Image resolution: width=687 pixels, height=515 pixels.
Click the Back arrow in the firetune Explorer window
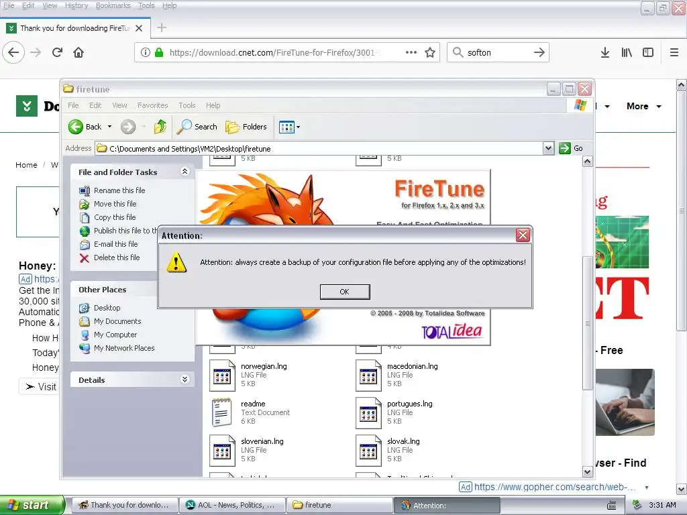click(75, 127)
